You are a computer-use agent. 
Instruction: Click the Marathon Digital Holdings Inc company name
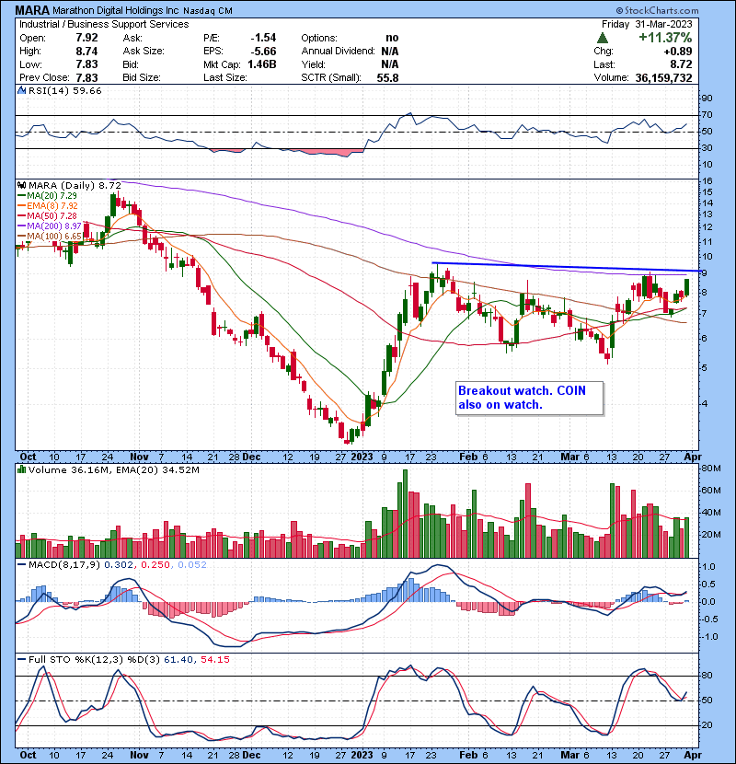tap(116, 10)
